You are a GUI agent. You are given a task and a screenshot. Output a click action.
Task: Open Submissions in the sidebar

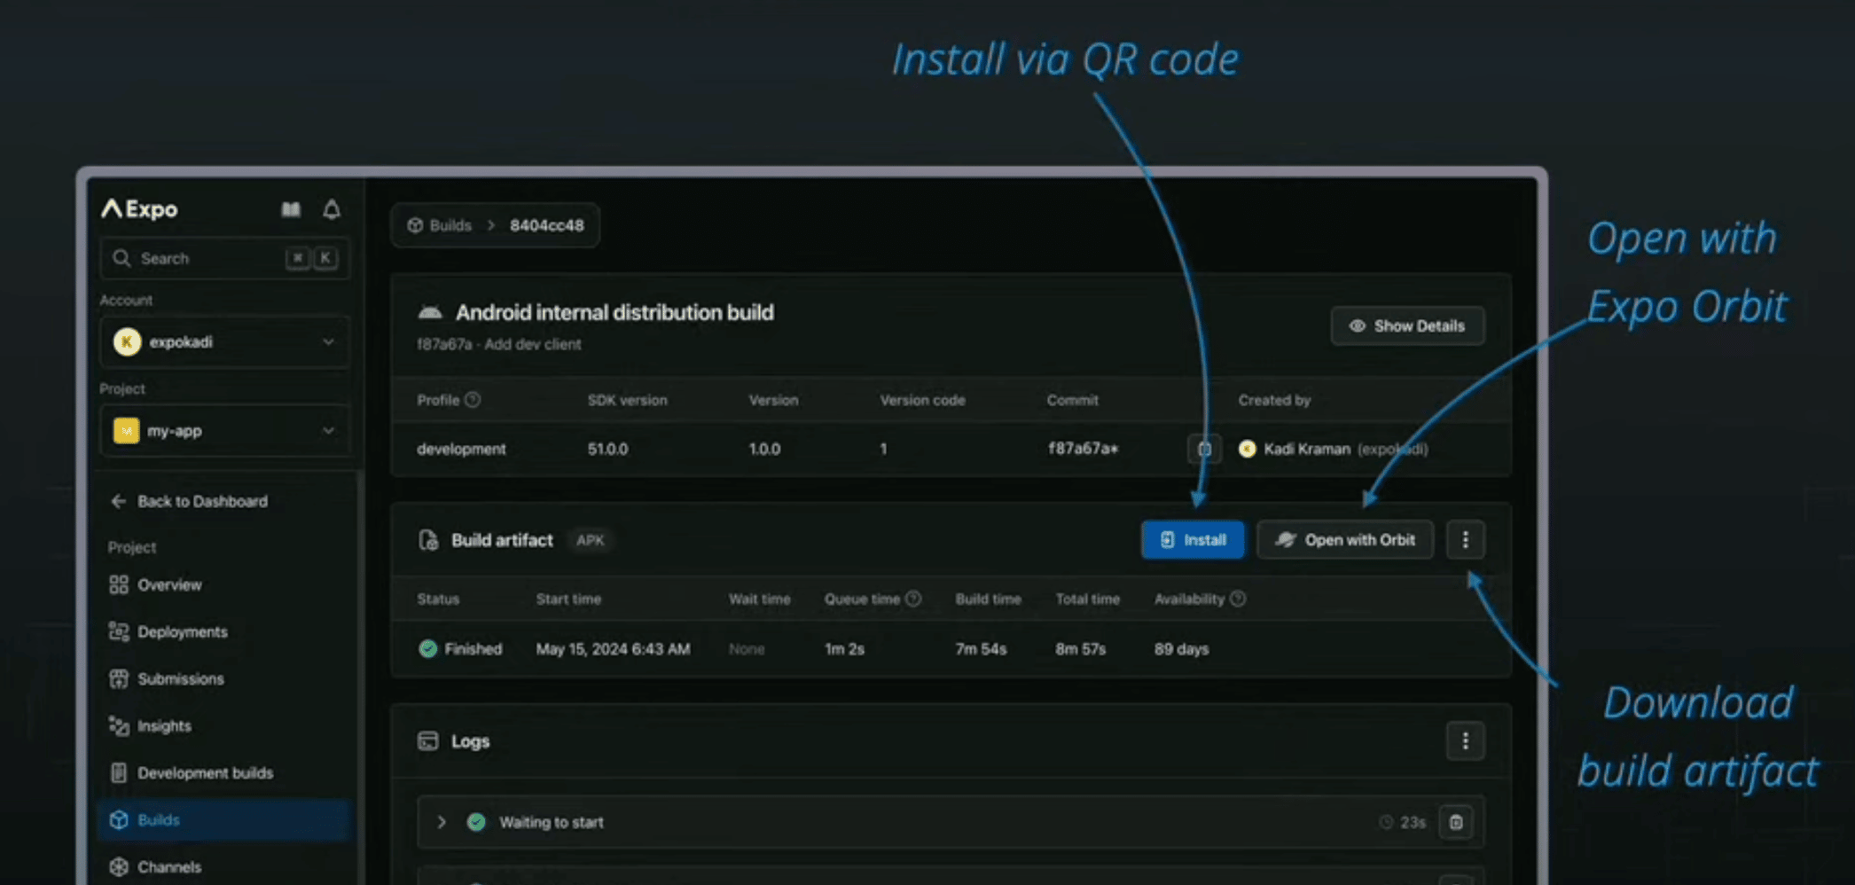click(x=167, y=678)
